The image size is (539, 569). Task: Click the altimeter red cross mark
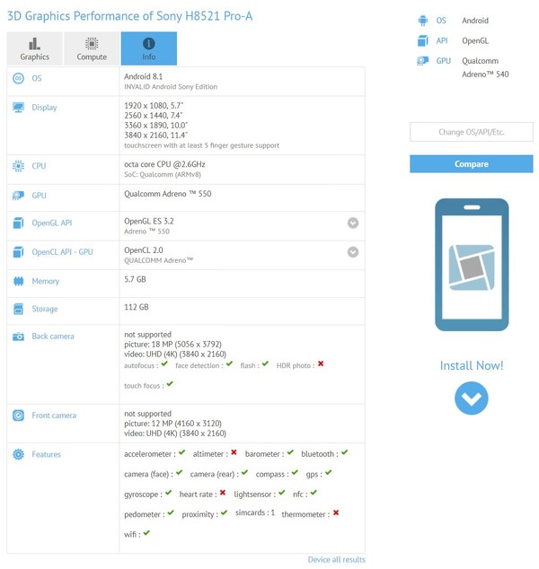[234, 452]
